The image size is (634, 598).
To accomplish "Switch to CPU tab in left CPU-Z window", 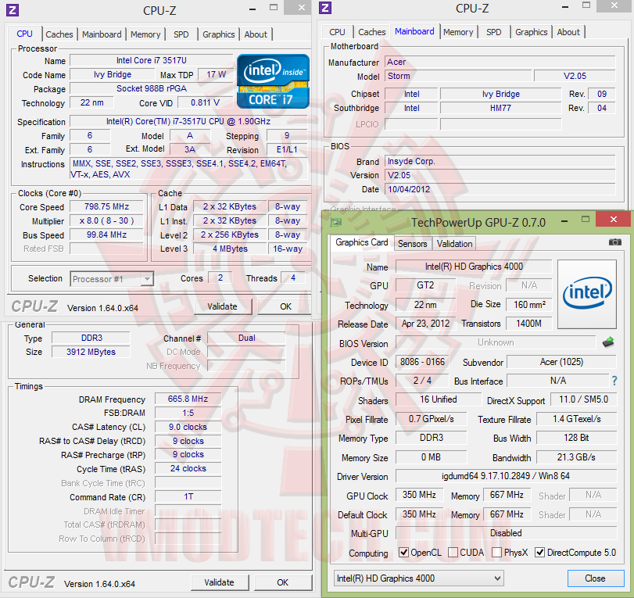I will [25, 34].
